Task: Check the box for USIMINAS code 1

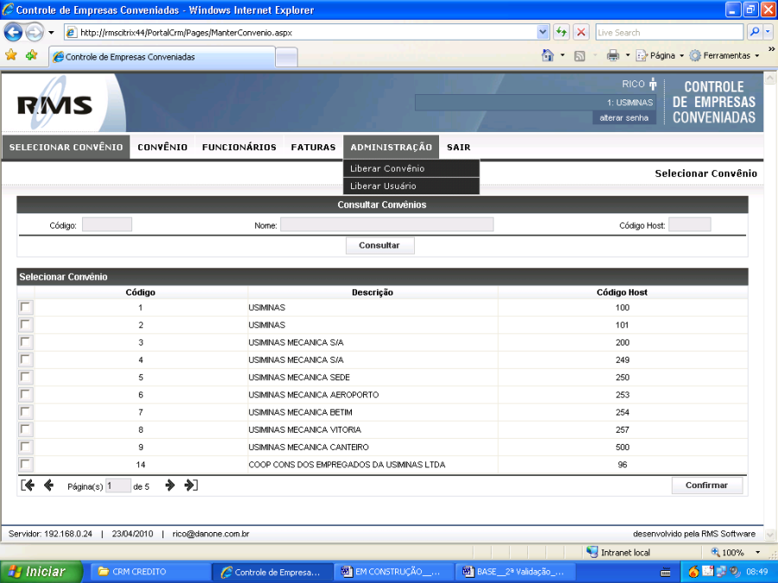Action: coord(26,307)
